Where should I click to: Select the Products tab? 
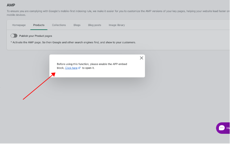click(x=39, y=25)
